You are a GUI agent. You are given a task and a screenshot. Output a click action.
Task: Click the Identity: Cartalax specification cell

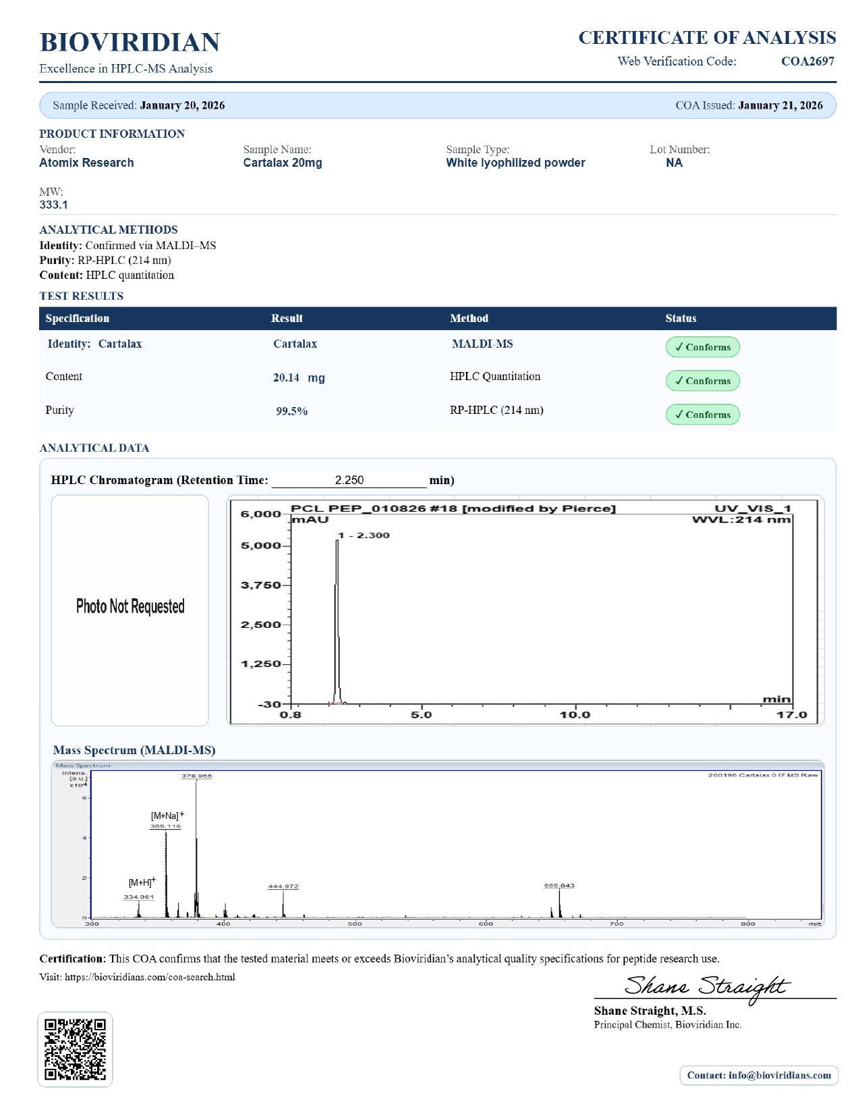tap(94, 344)
